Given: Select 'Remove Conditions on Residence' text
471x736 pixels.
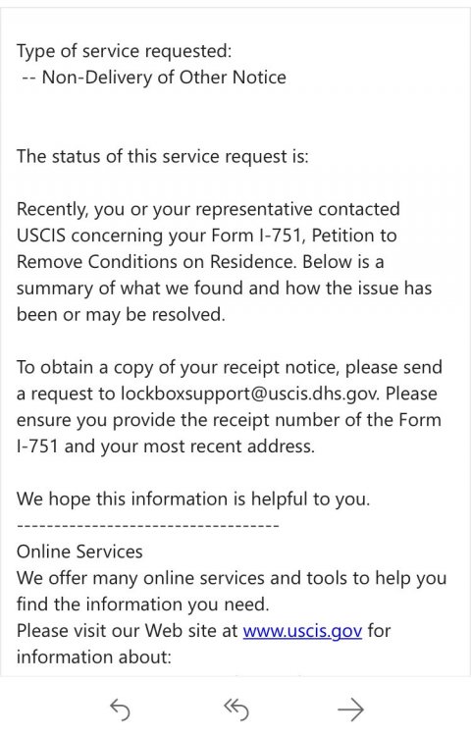Looking at the screenshot, I should 156,261.
